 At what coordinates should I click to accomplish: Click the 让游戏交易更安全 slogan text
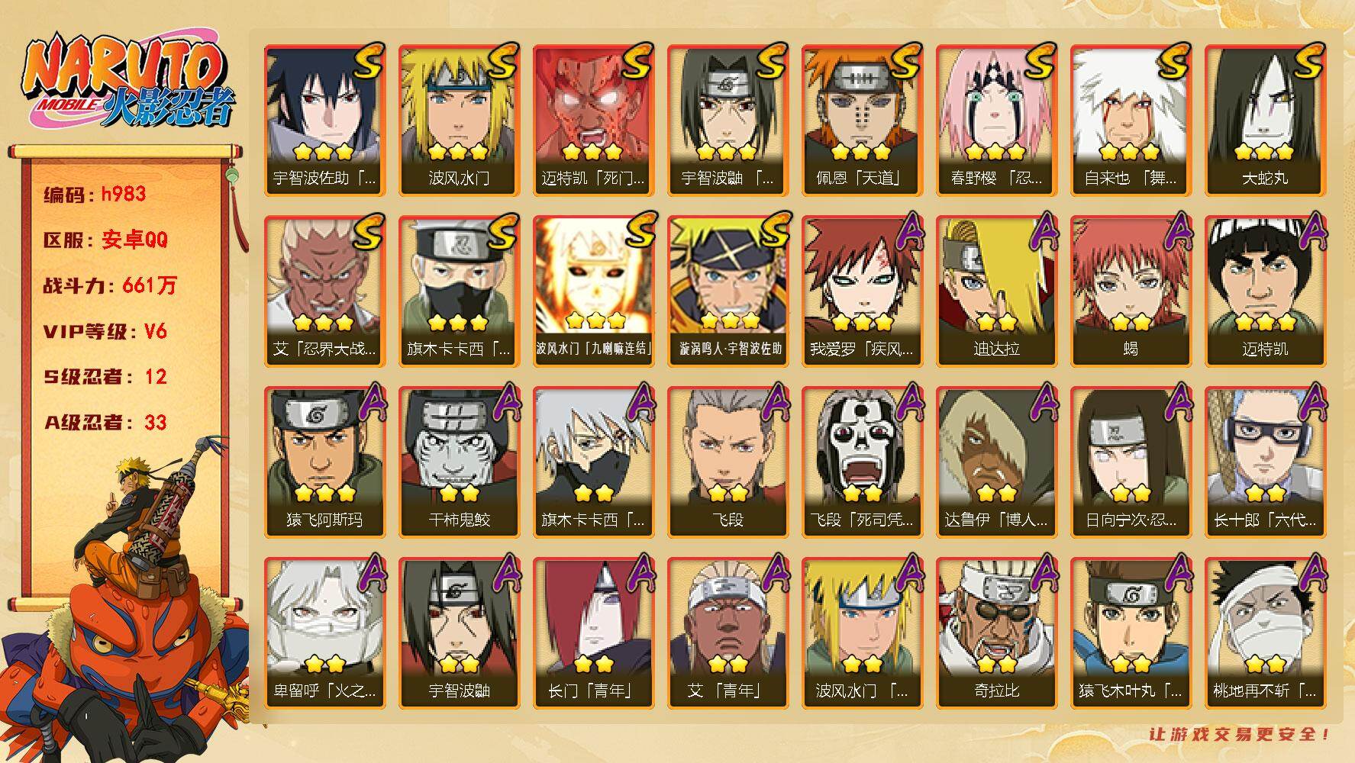coord(1240,734)
